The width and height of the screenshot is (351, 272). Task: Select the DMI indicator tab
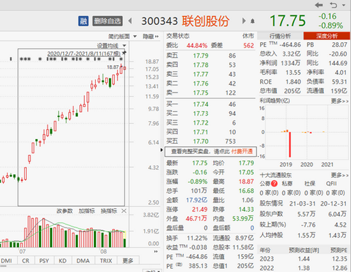pyautogui.click(x=6, y=261)
